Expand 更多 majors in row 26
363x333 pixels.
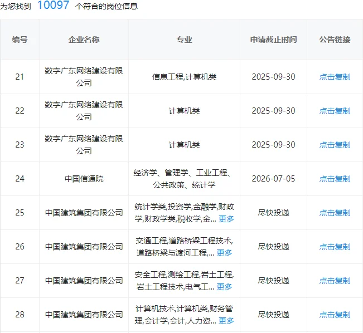click(224, 253)
